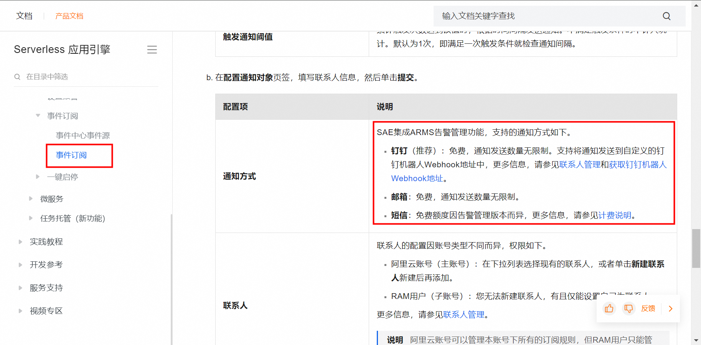701x345 pixels.
Task: Expand the 微服务 tree node
Action: tap(31, 198)
